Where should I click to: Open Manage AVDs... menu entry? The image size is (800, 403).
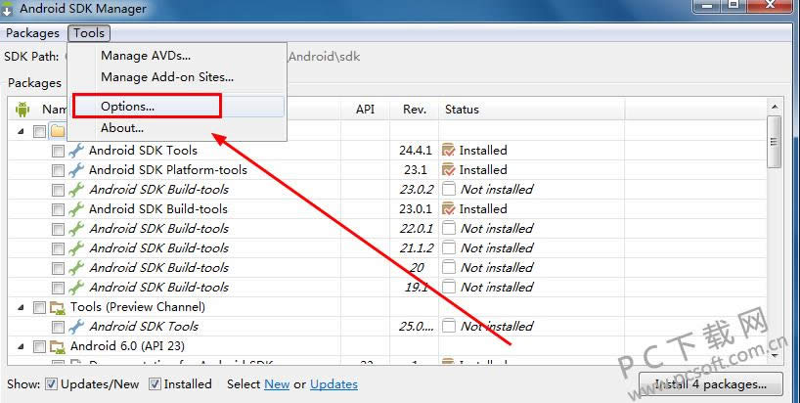tap(145, 56)
